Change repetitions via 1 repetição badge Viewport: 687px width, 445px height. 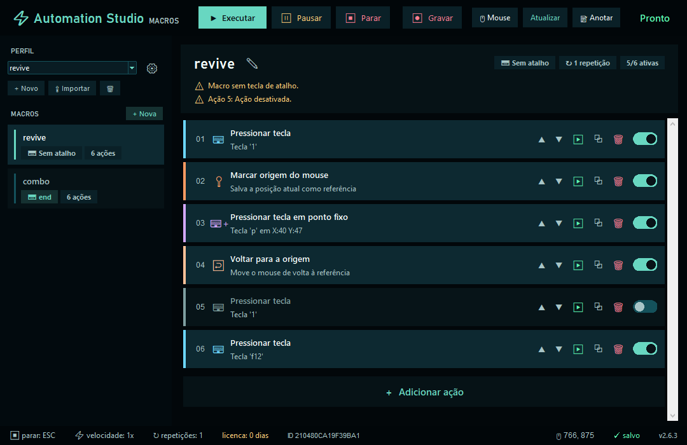point(588,63)
